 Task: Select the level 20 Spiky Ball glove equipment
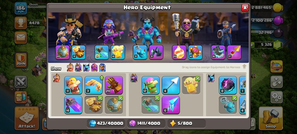[x=114, y=85]
